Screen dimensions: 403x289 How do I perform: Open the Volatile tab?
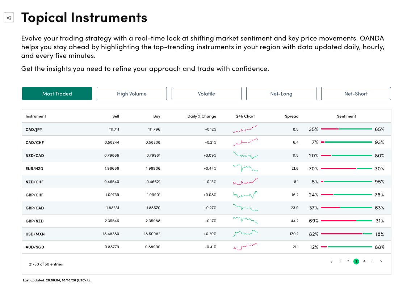(x=206, y=94)
